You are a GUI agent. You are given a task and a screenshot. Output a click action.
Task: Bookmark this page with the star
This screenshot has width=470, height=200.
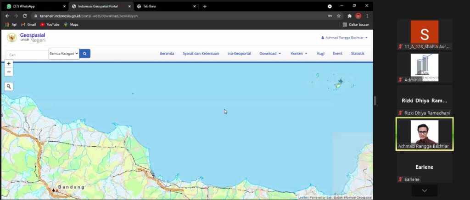(x=339, y=16)
